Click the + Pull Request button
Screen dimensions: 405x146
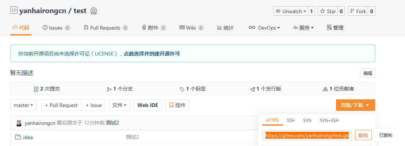click(61, 105)
